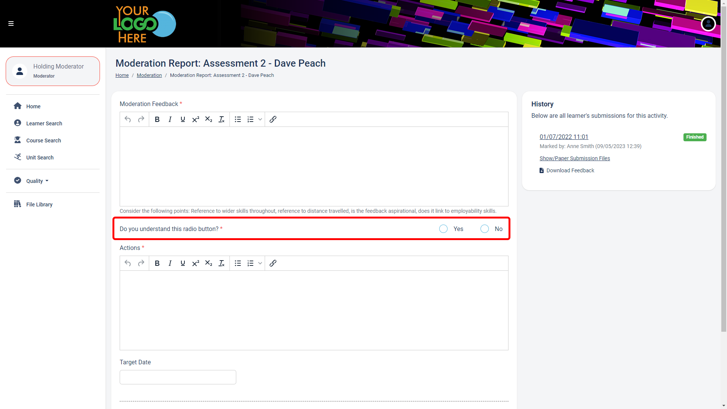Go to File Library in sidebar

pyautogui.click(x=39, y=204)
